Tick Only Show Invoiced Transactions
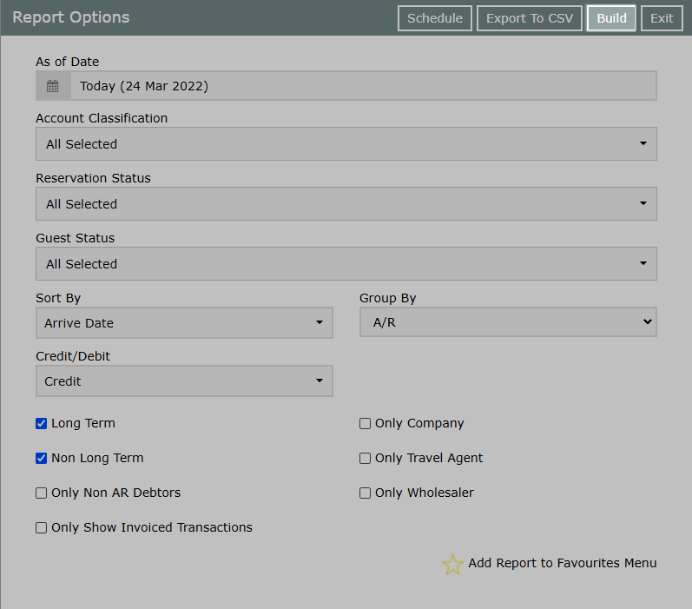The image size is (692, 609). pos(41,527)
